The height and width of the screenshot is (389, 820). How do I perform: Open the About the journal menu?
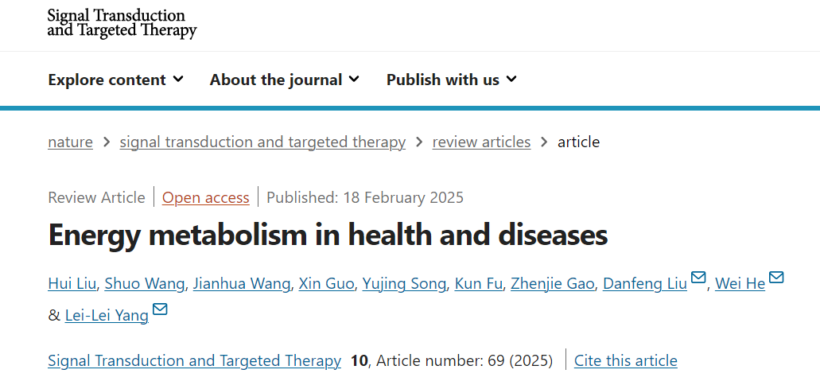click(285, 80)
